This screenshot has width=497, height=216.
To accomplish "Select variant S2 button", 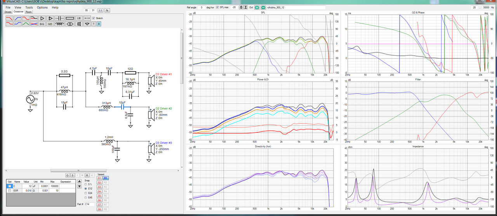I will 99,182.
